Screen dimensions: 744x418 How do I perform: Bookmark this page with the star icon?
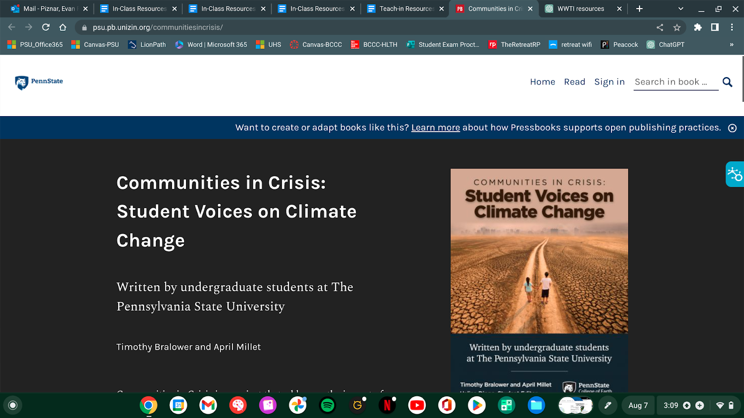point(677,27)
